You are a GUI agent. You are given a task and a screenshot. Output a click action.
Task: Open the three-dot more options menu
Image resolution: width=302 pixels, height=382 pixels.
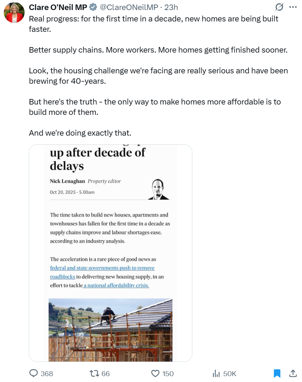click(293, 7)
